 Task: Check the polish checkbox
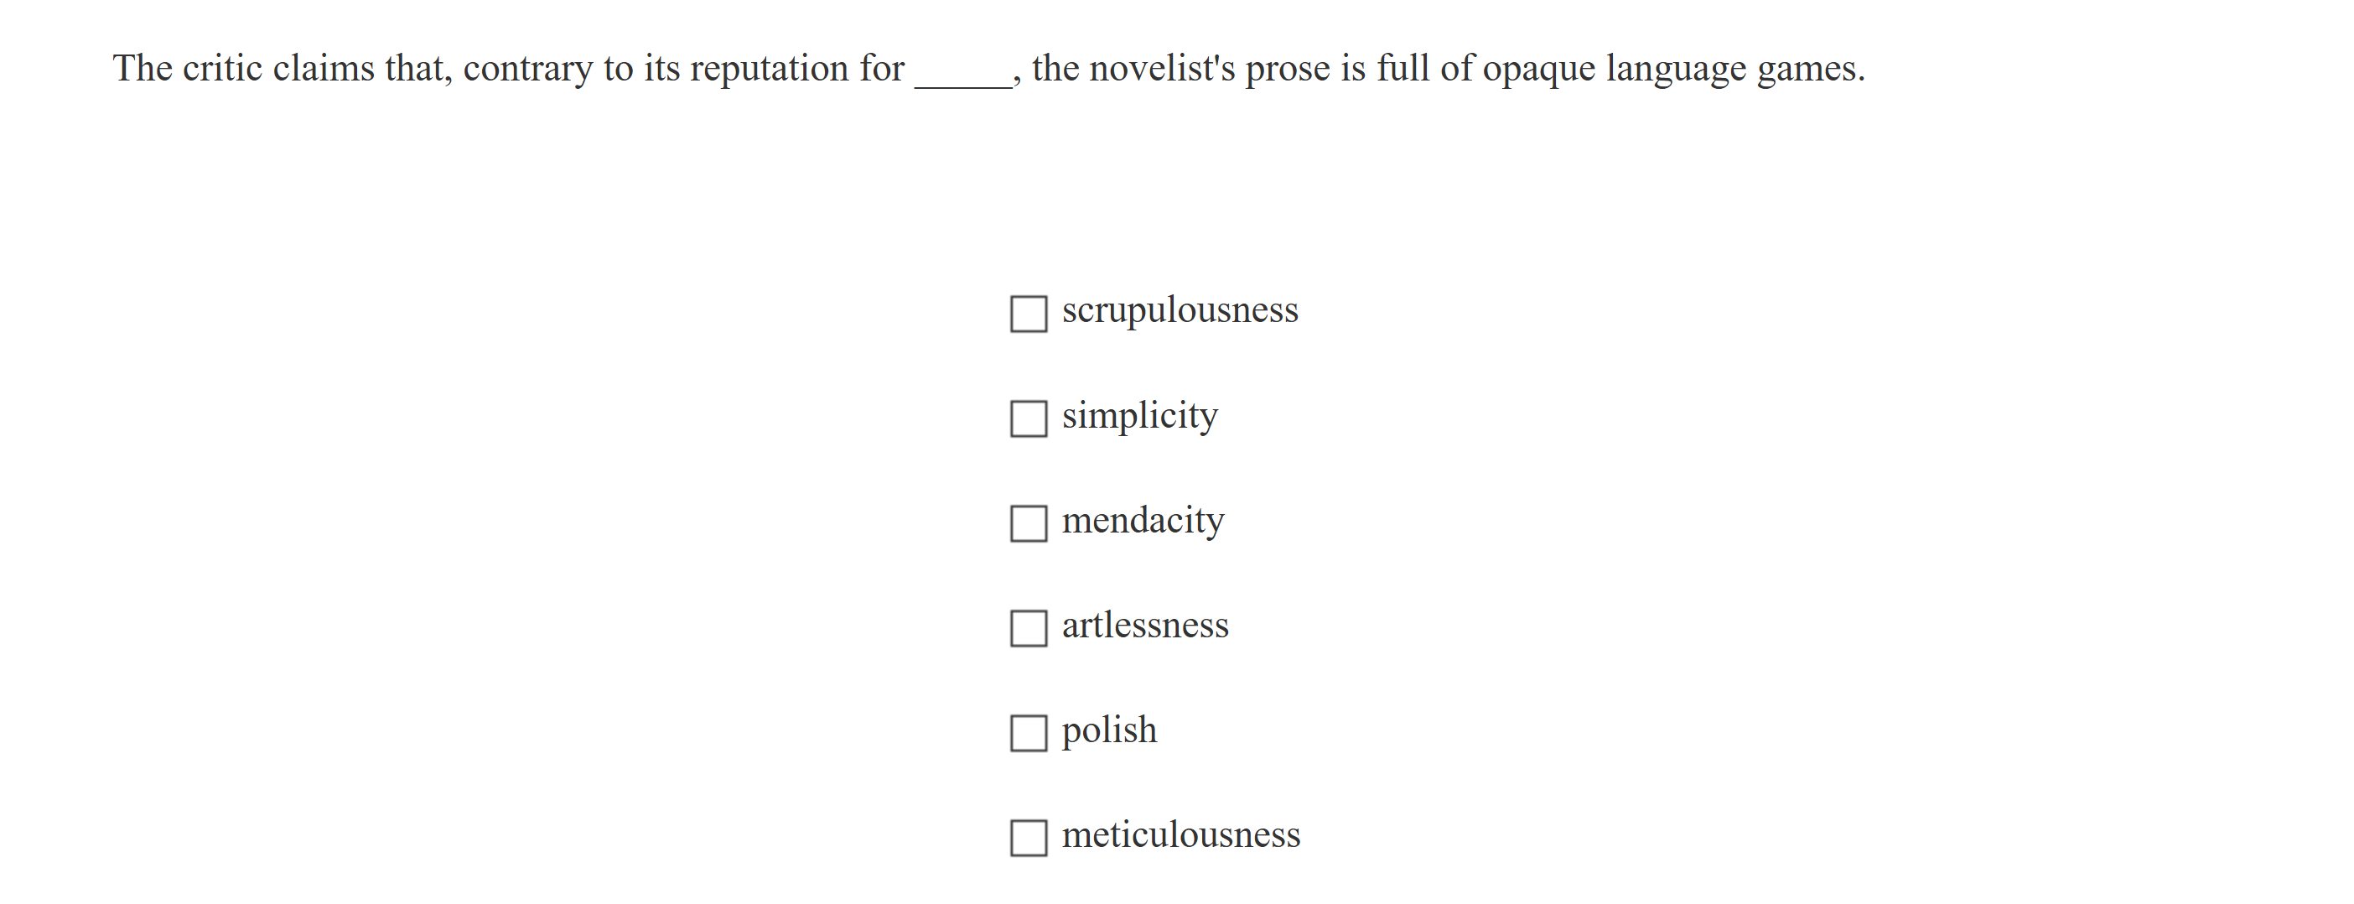pyautogui.click(x=1027, y=734)
